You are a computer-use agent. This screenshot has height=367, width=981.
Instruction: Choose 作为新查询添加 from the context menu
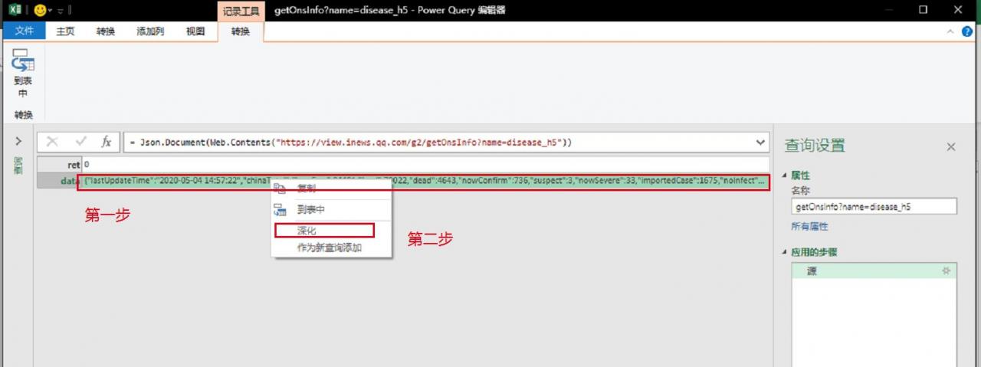(x=330, y=247)
